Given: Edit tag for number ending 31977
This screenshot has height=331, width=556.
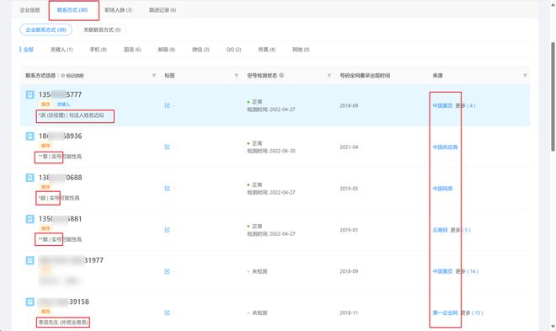Looking at the screenshot, I should 168,271.
